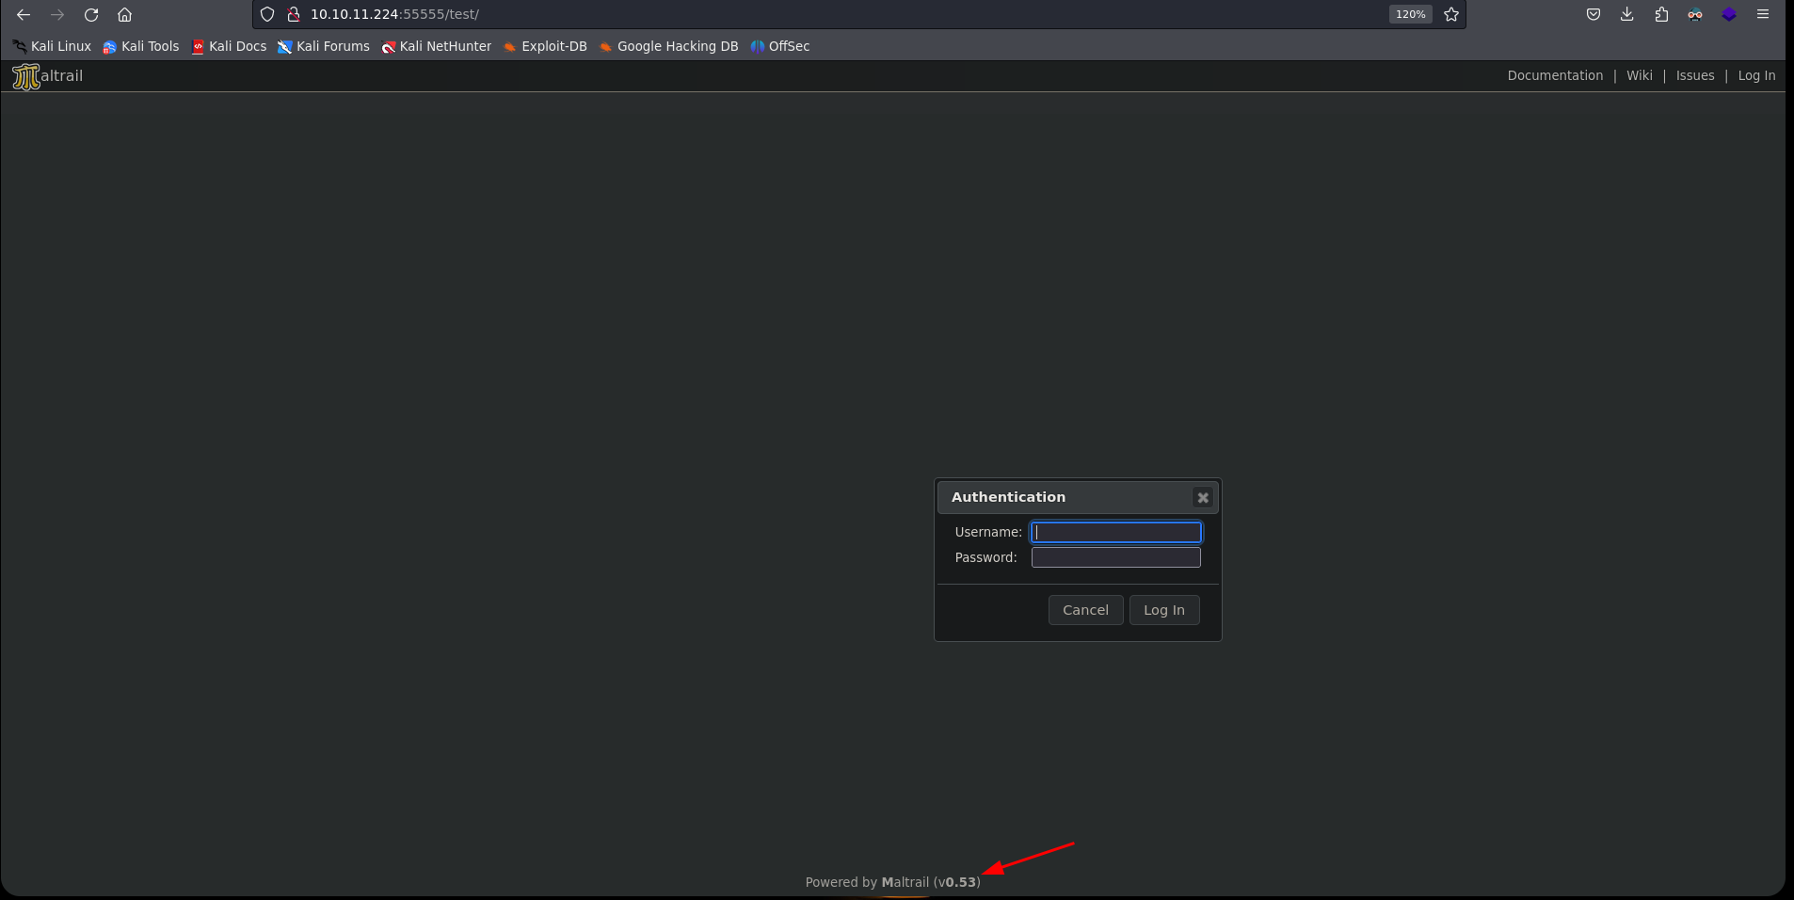Visit the Wiki link in header
This screenshot has width=1794, height=900.
coord(1639,75)
